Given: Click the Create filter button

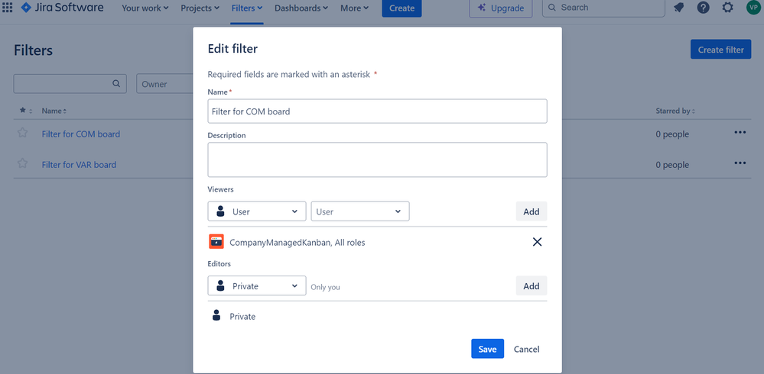Looking at the screenshot, I should coord(720,50).
